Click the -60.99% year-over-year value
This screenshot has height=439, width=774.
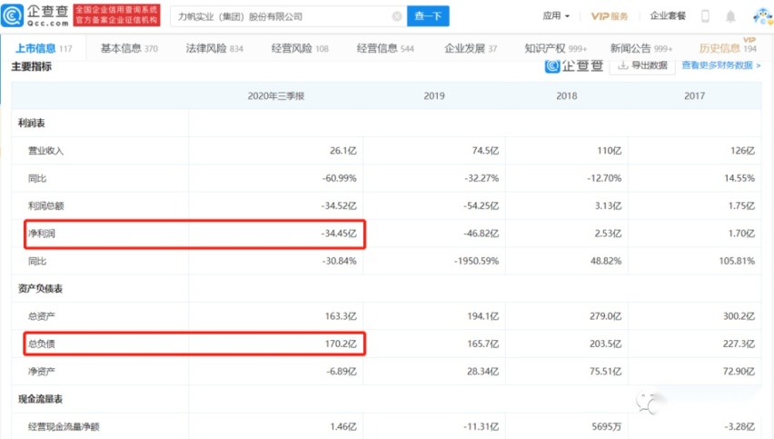pyautogui.click(x=339, y=178)
